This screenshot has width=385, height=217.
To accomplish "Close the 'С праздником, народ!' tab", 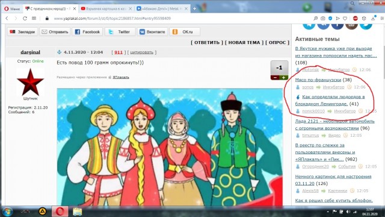I will click(x=75, y=8).
